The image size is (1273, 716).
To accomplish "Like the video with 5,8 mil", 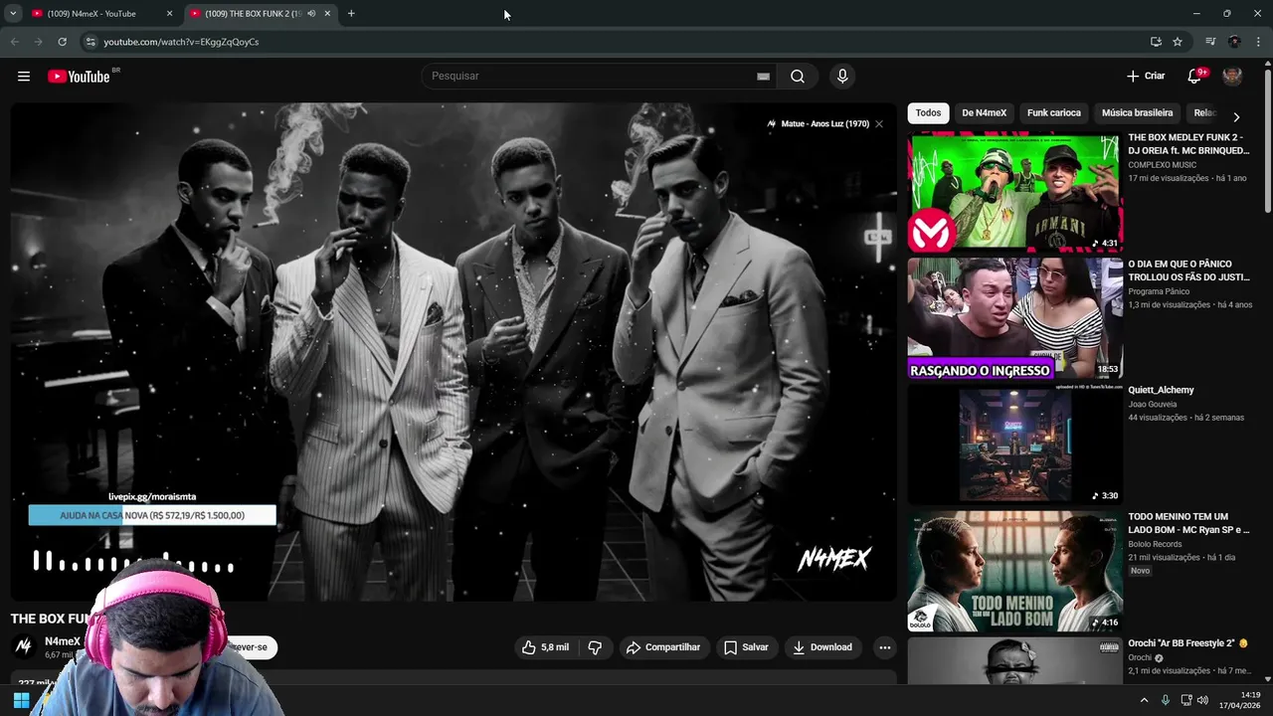I will click(x=545, y=647).
